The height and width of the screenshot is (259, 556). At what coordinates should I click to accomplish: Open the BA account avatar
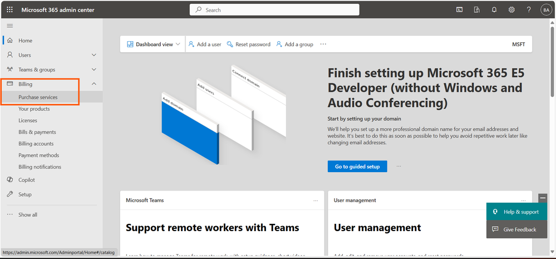[x=546, y=10]
